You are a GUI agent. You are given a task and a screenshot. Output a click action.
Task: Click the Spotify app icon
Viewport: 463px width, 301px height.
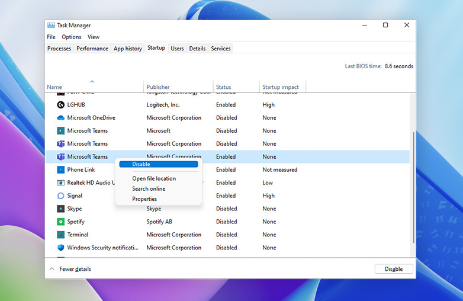pyautogui.click(x=60, y=222)
